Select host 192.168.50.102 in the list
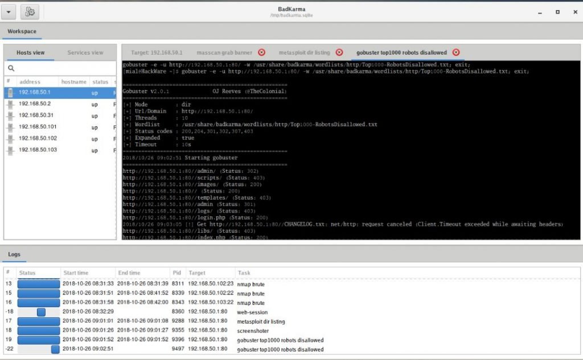This screenshot has height=360, width=583. 60,139
